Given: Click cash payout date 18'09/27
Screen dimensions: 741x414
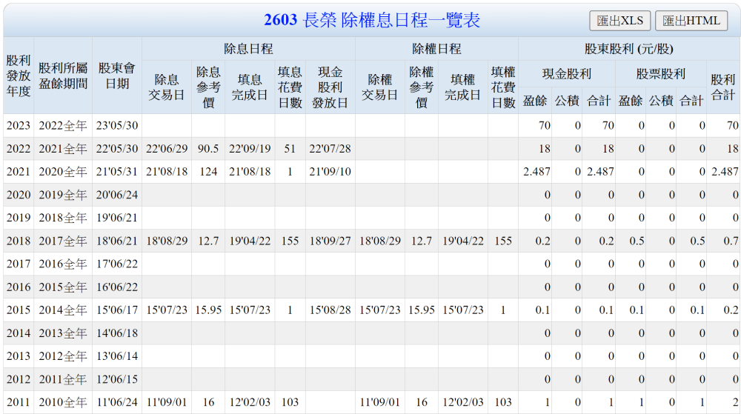Looking at the screenshot, I should pyautogui.click(x=330, y=241).
